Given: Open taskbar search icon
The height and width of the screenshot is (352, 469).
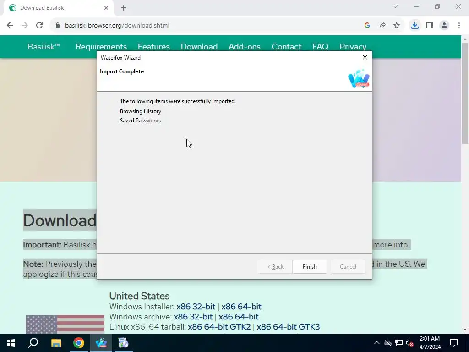Looking at the screenshot, I should [x=33, y=343].
